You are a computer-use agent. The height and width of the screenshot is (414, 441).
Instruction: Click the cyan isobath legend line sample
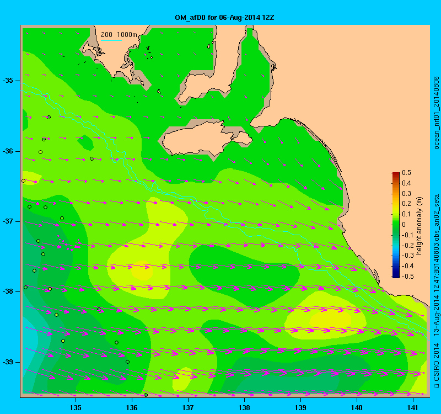111,40
